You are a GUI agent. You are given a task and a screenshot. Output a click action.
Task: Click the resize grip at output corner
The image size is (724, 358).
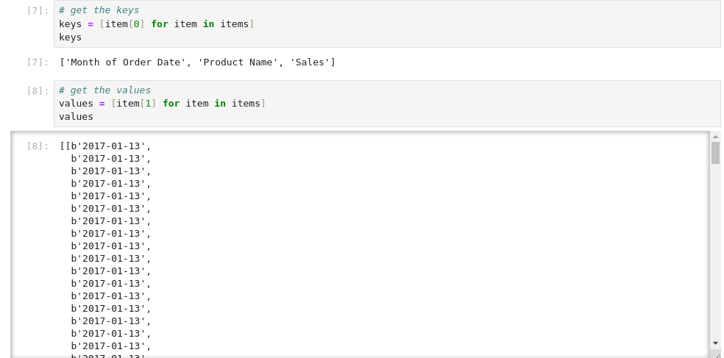tap(717, 354)
